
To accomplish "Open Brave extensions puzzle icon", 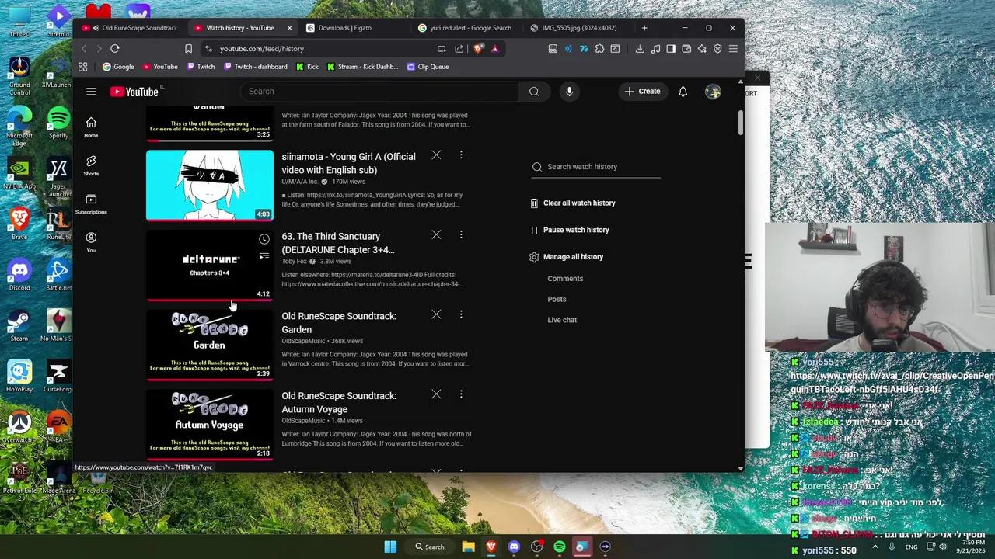I will coord(599,49).
